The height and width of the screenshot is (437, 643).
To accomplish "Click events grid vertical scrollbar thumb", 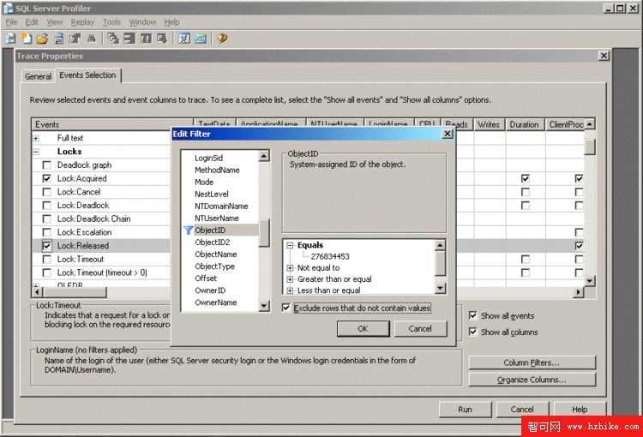I will 589,147.
